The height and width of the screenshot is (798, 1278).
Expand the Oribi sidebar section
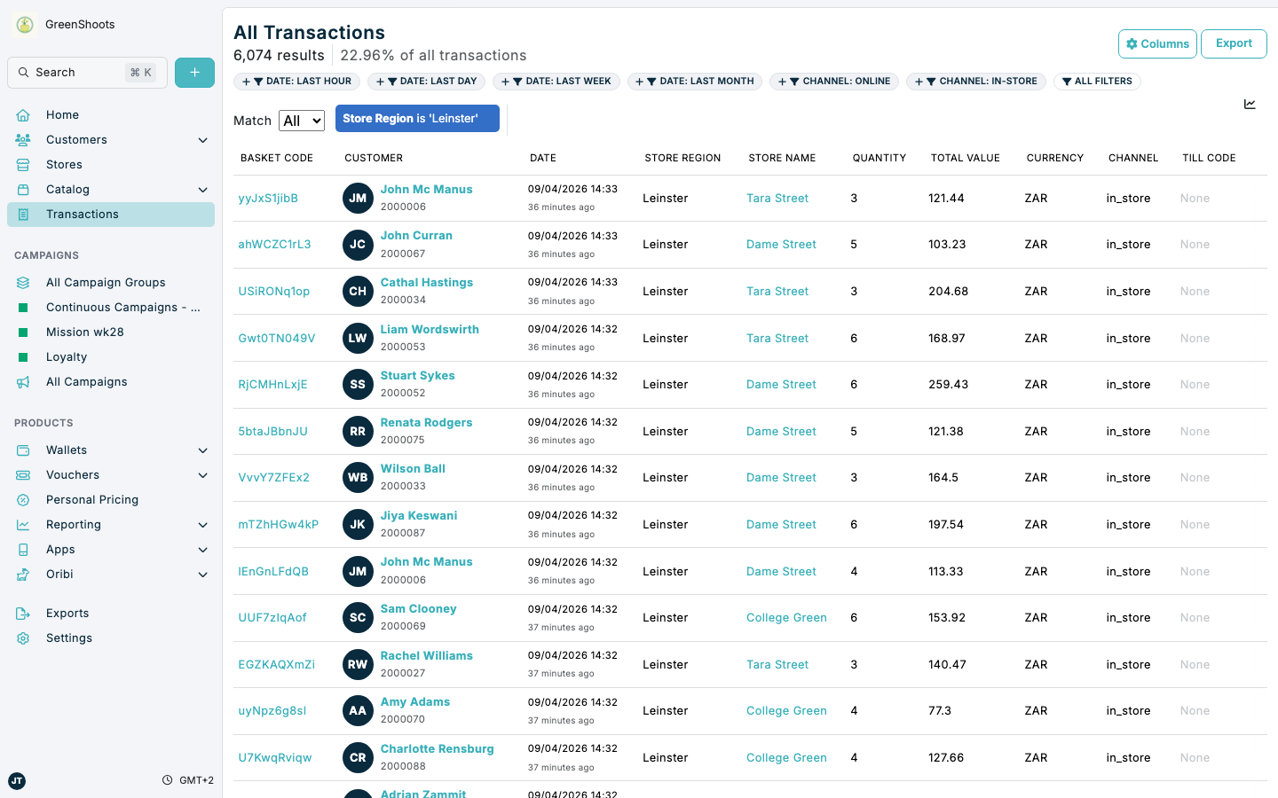[x=202, y=574]
